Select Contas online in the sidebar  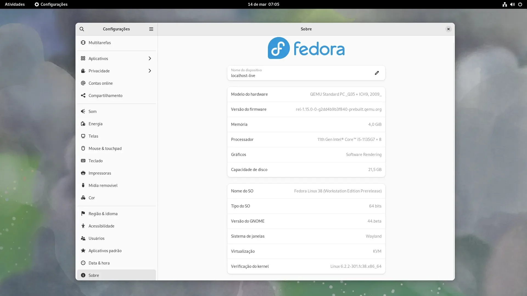tap(116, 83)
